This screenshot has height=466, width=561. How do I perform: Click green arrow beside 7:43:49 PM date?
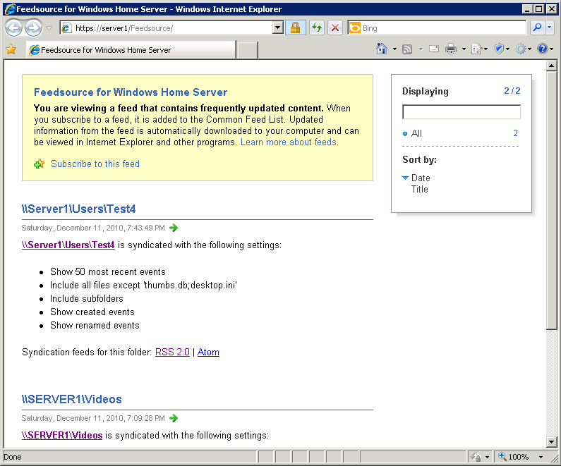(174, 228)
